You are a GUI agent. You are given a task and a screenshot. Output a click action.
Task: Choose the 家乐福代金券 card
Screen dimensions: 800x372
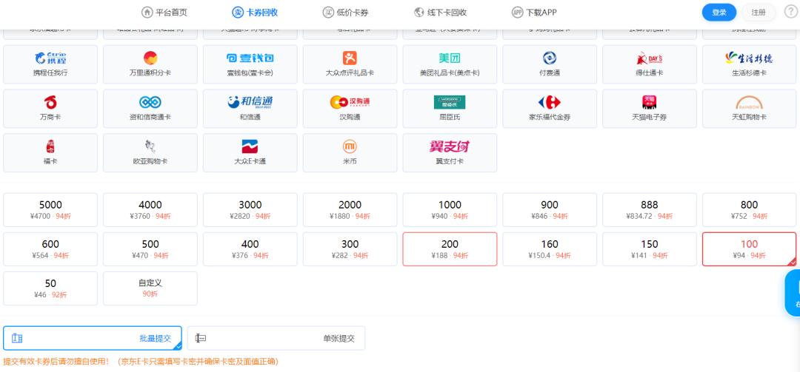tap(550, 109)
